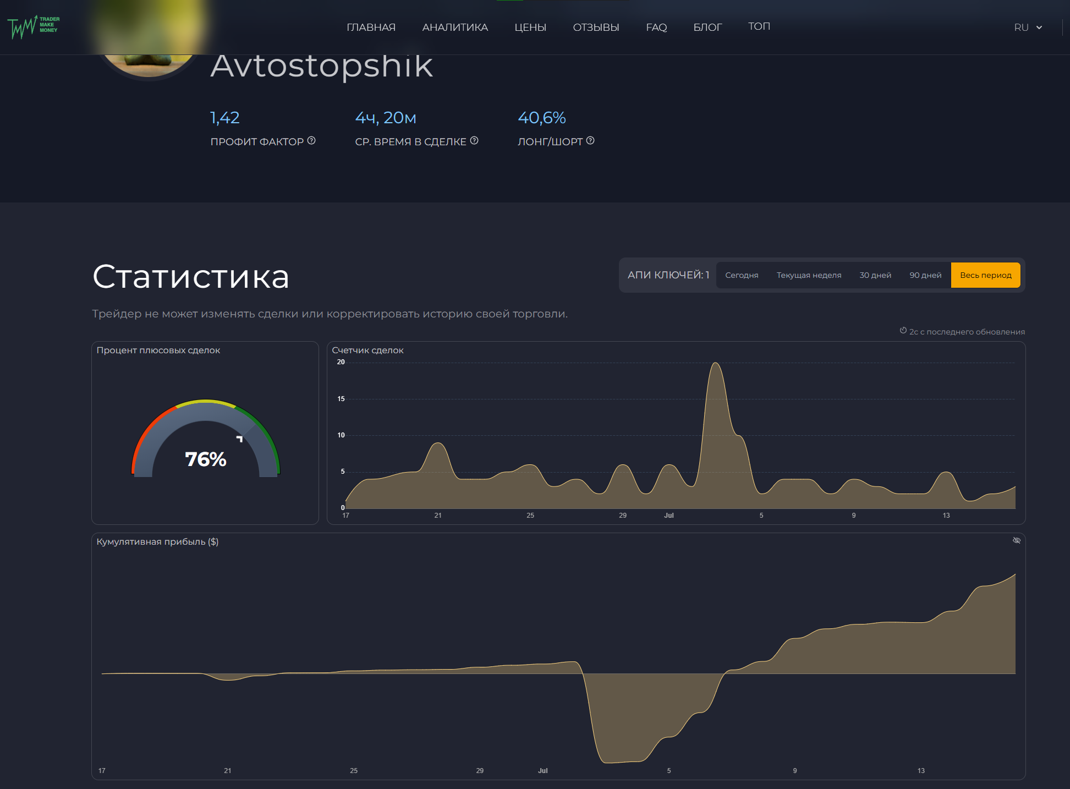Select the Сегодня period filter
The width and height of the screenshot is (1070, 789).
(x=741, y=275)
